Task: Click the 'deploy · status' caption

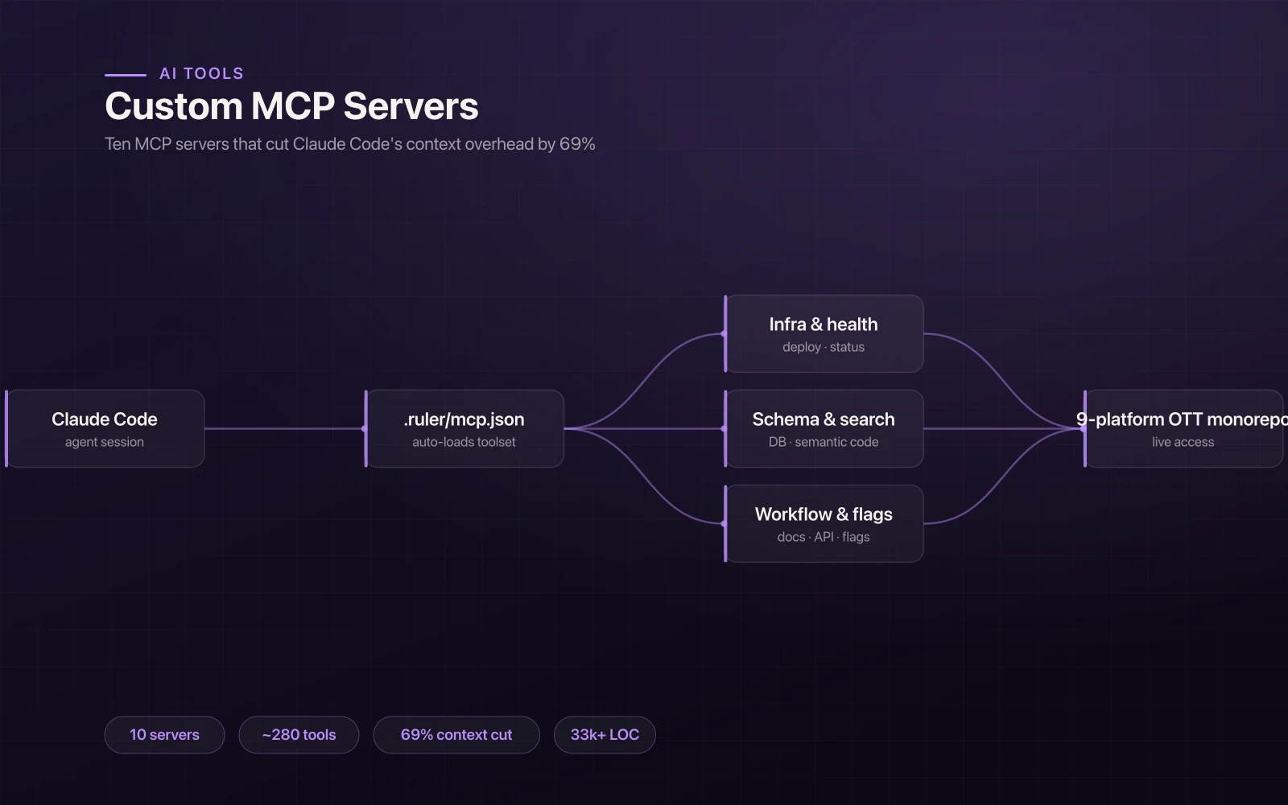Action: tap(824, 347)
